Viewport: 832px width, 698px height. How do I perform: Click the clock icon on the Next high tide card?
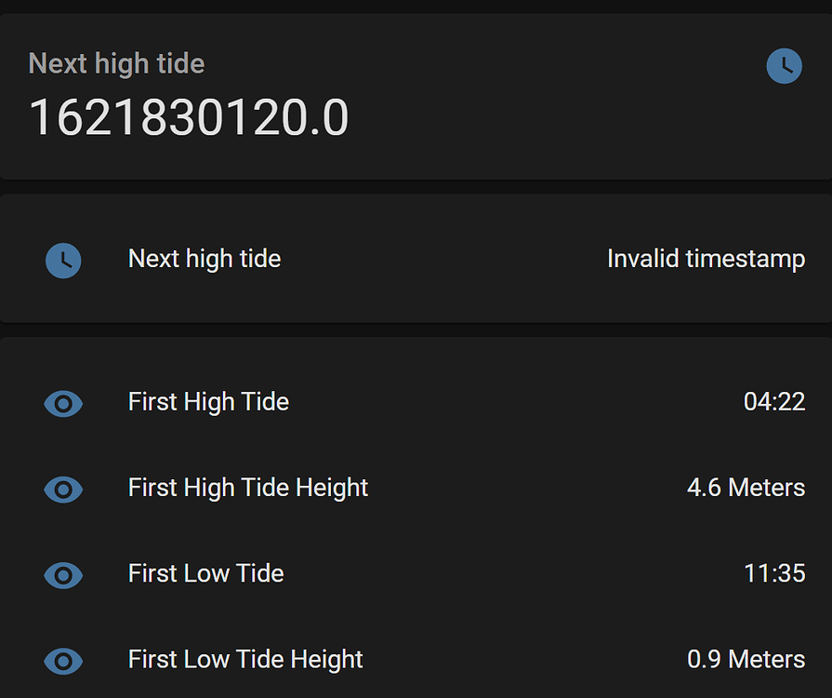pyautogui.click(x=784, y=65)
